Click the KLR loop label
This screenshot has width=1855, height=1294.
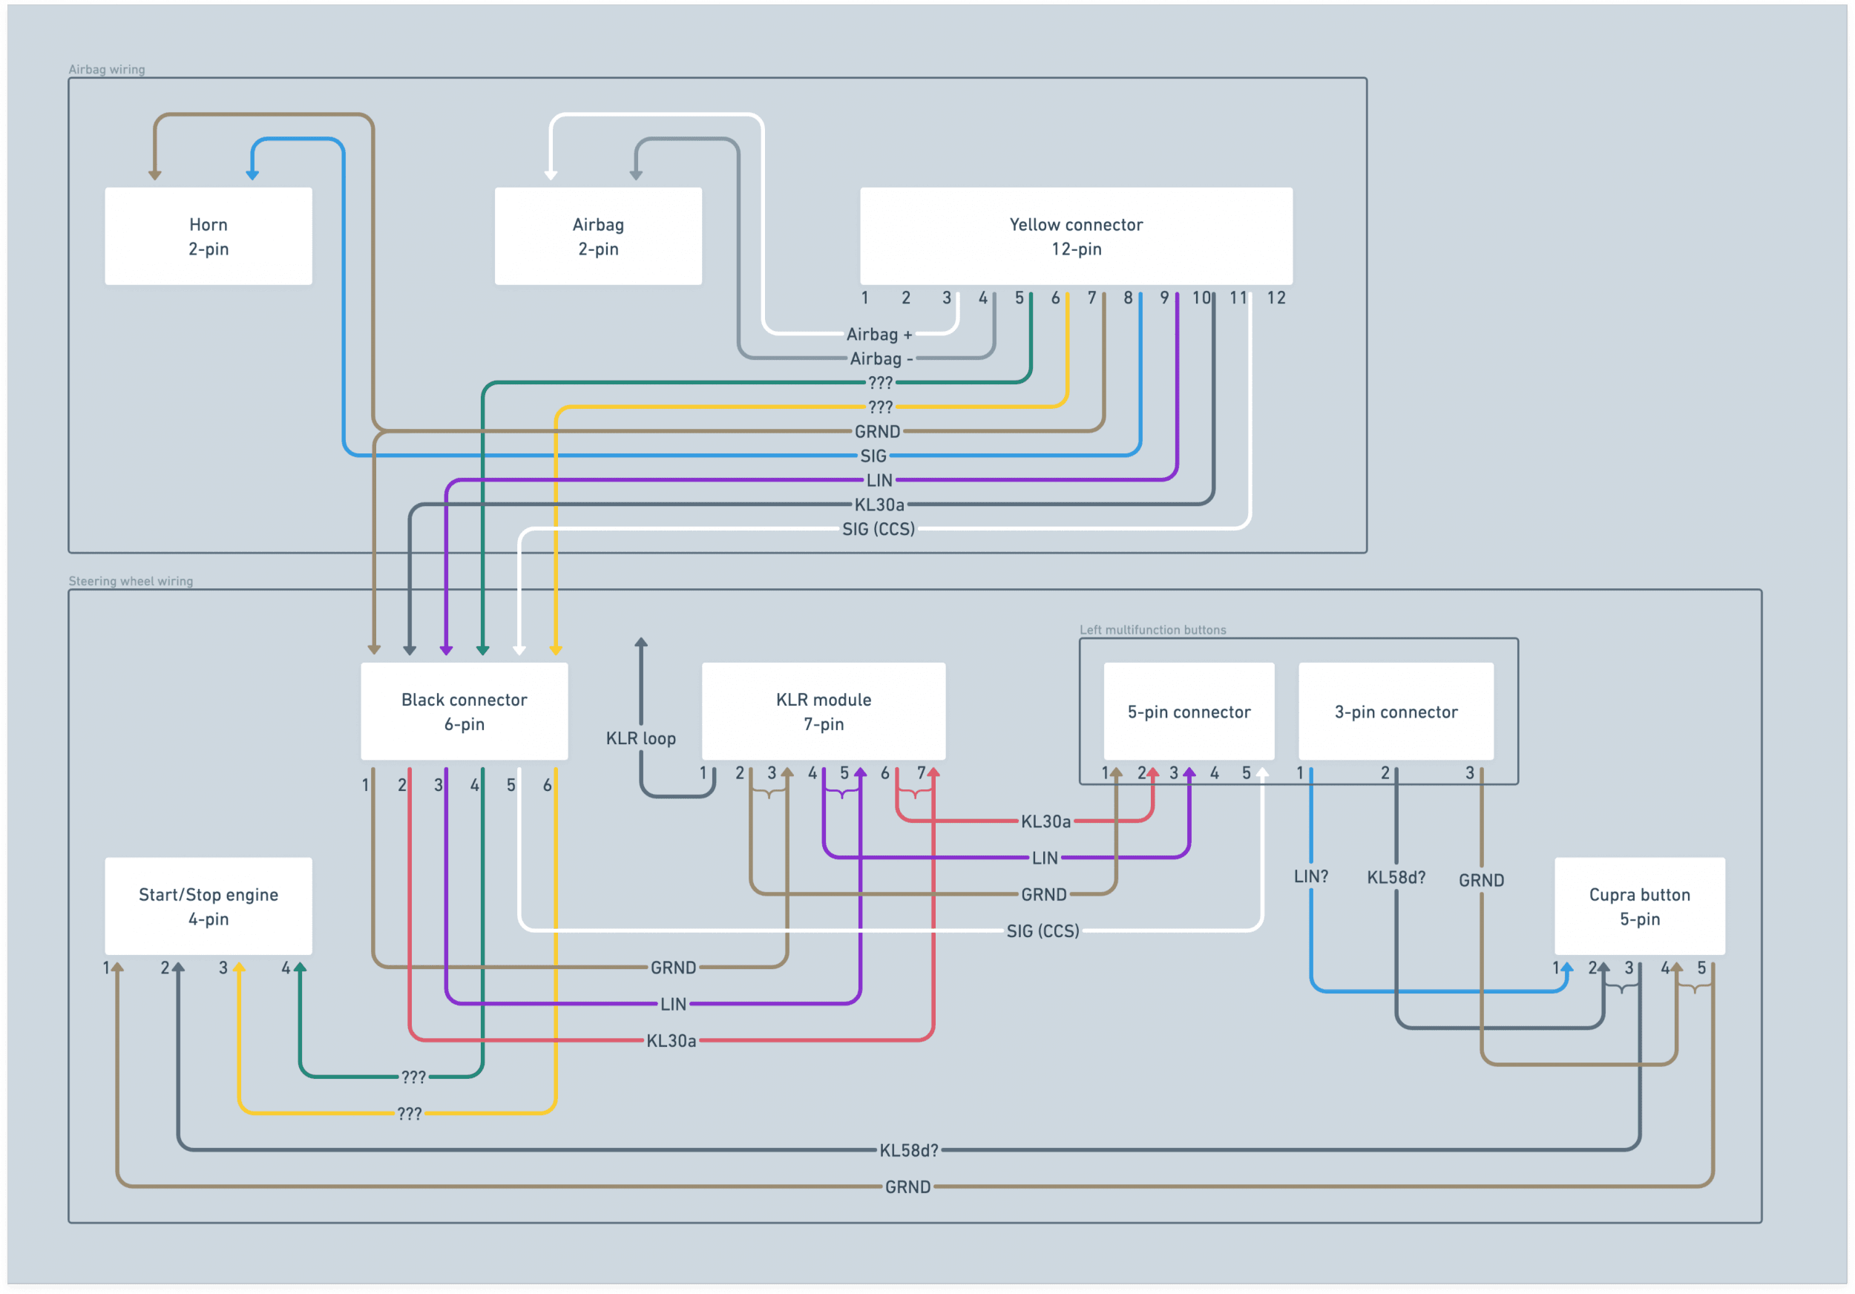click(640, 738)
